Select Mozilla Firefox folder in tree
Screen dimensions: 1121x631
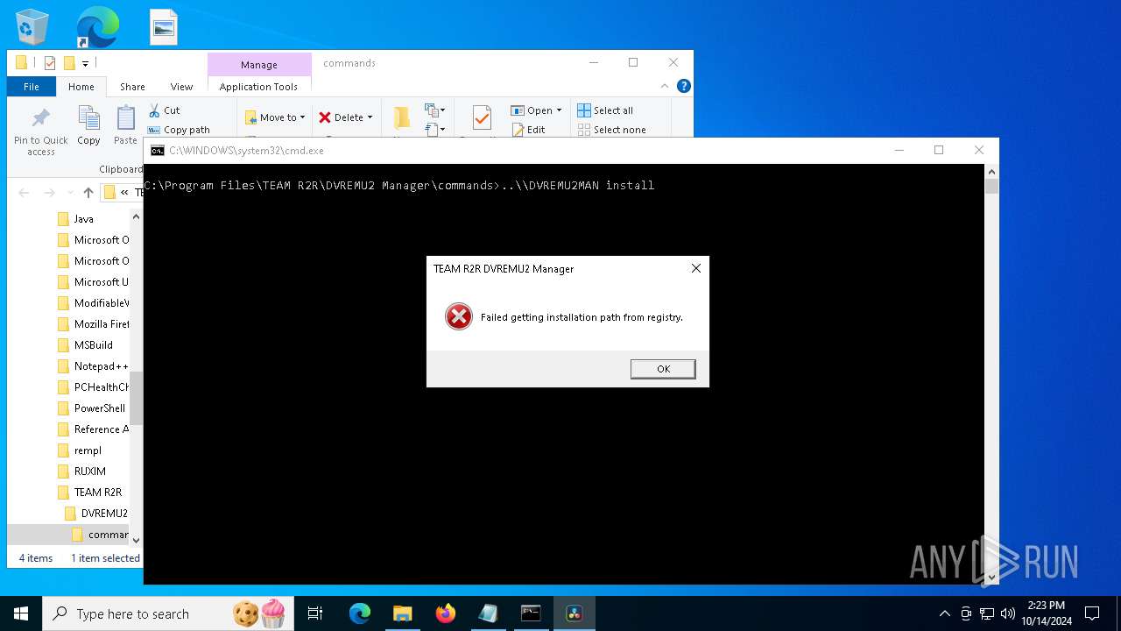click(x=93, y=324)
